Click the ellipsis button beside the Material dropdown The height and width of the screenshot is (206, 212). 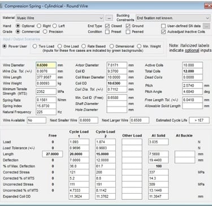point(109,18)
